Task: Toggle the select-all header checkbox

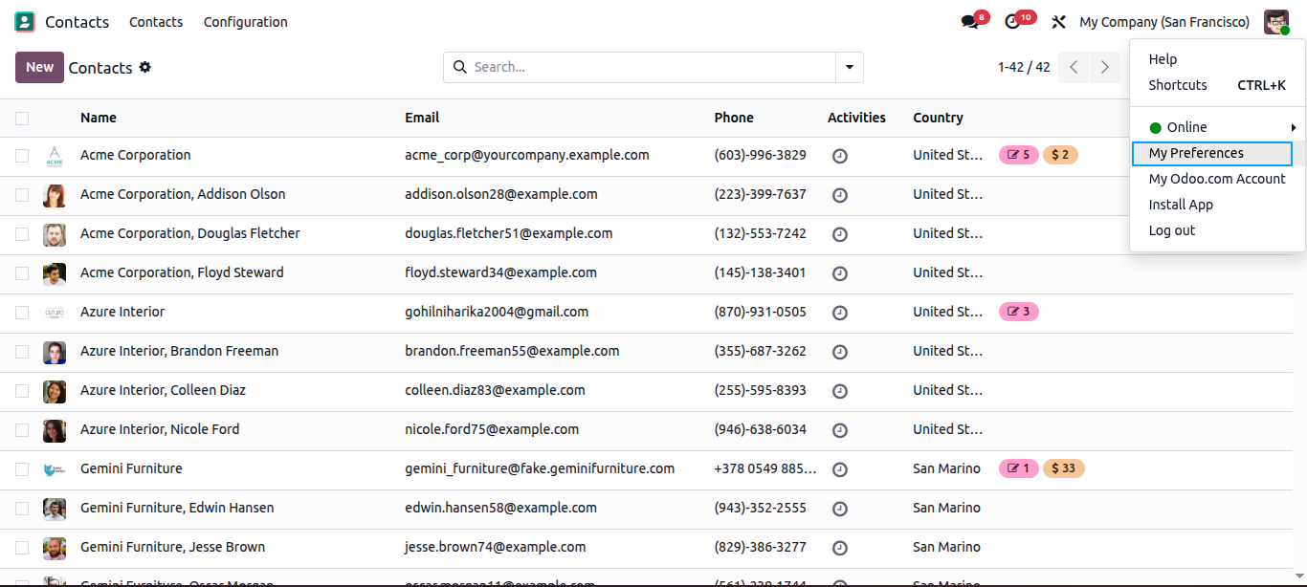Action: [x=22, y=119]
